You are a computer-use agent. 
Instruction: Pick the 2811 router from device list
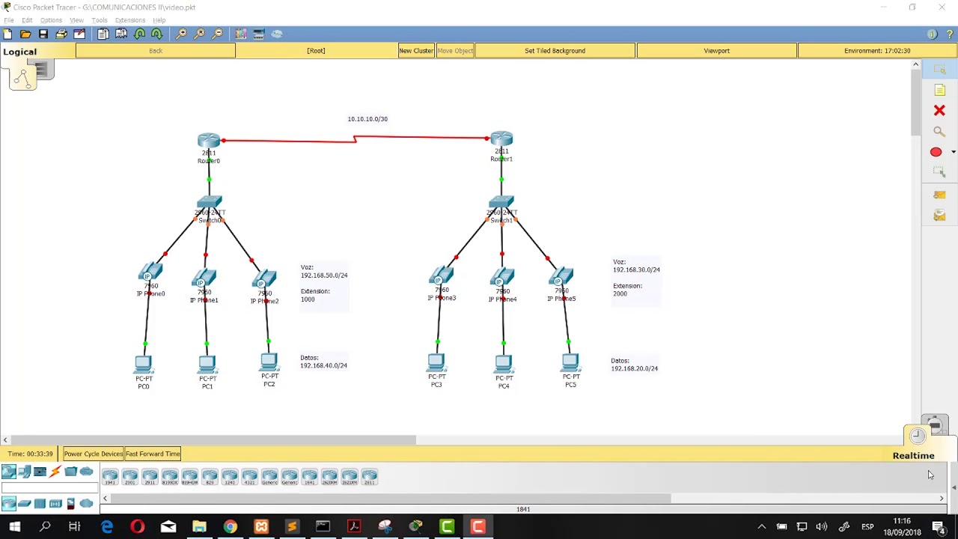(370, 477)
